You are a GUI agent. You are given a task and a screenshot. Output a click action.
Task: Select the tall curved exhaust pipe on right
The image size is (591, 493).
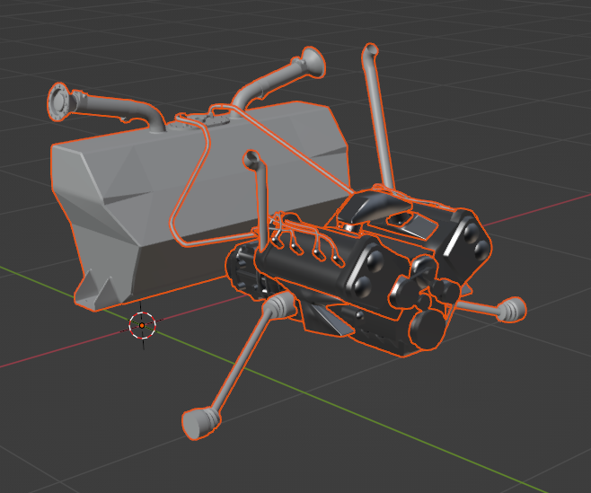pyautogui.click(x=377, y=117)
